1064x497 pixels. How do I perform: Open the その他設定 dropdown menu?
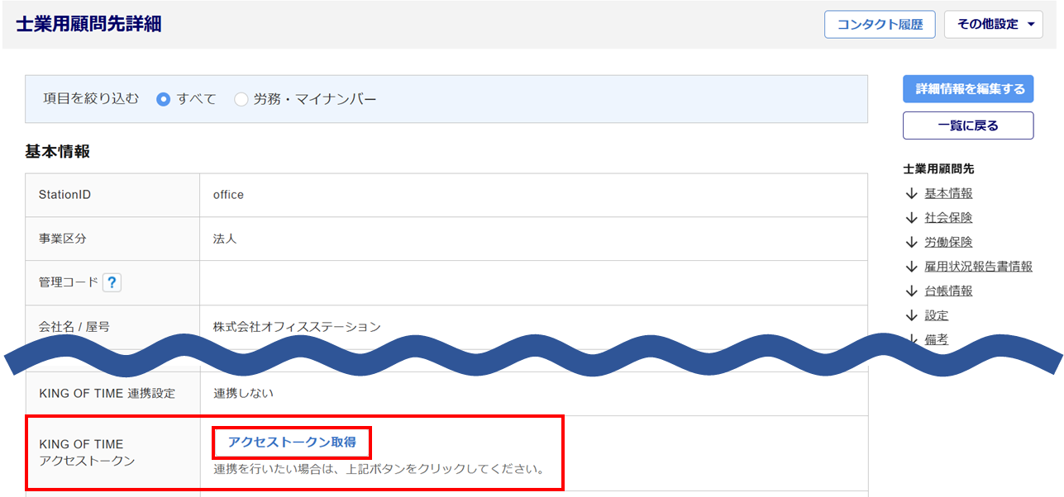995,25
